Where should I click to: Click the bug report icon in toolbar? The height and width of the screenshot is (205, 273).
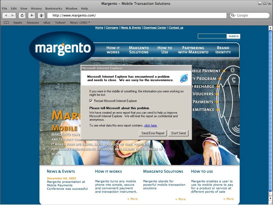41,15
